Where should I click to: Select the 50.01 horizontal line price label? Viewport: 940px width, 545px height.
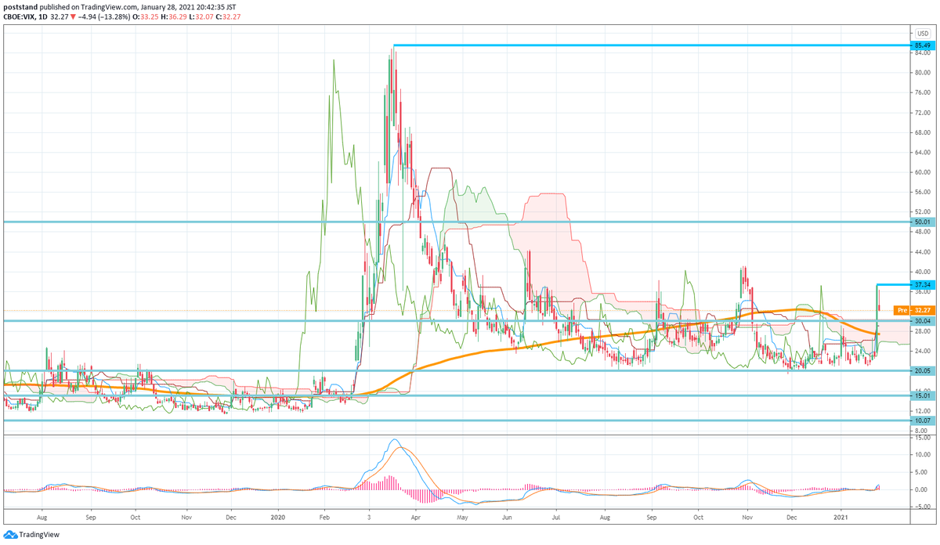pos(921,222)
